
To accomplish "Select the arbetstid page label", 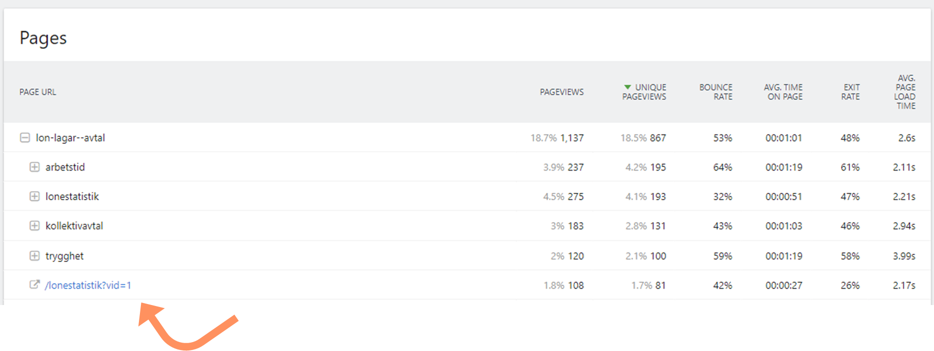I will (65, 167).
